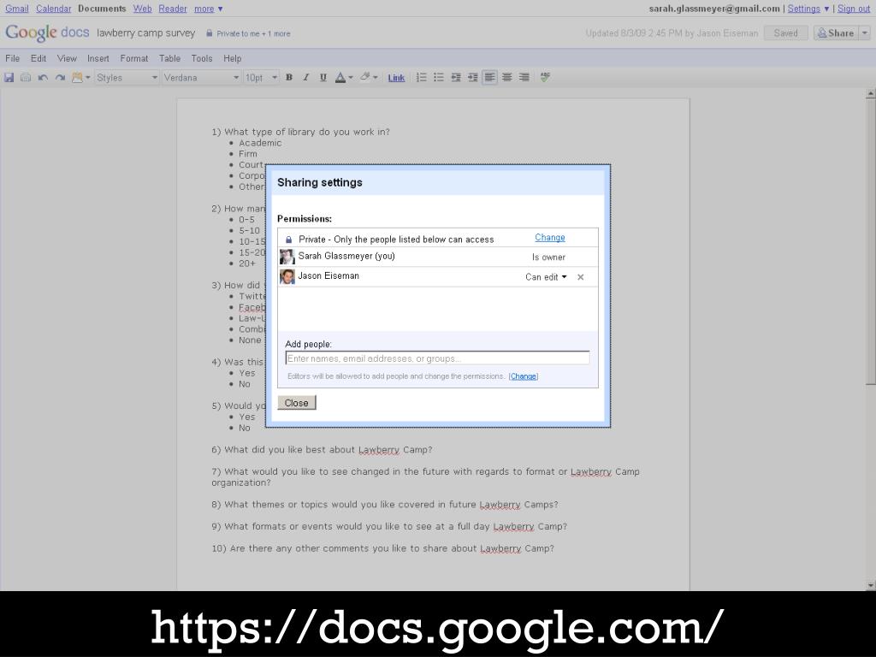Toggle bold formatting

point(289,78)
